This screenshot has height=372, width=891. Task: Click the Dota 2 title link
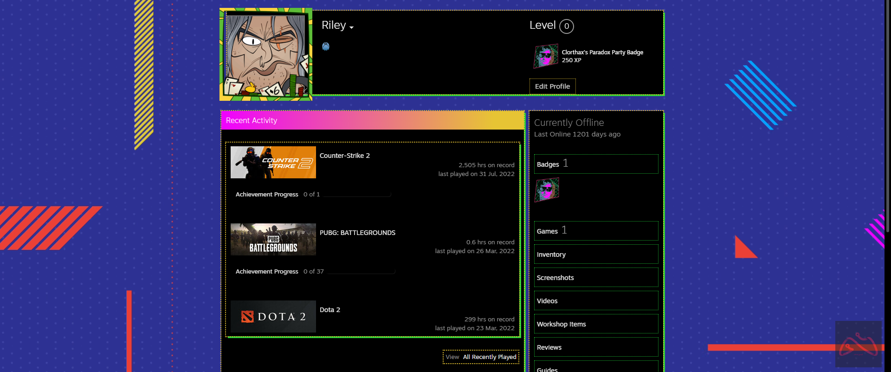330,310
